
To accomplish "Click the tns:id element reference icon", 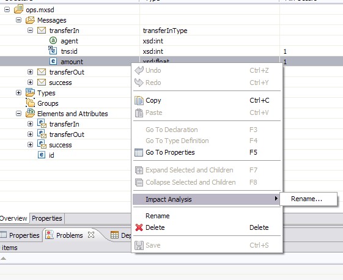I will coord(53,50).
